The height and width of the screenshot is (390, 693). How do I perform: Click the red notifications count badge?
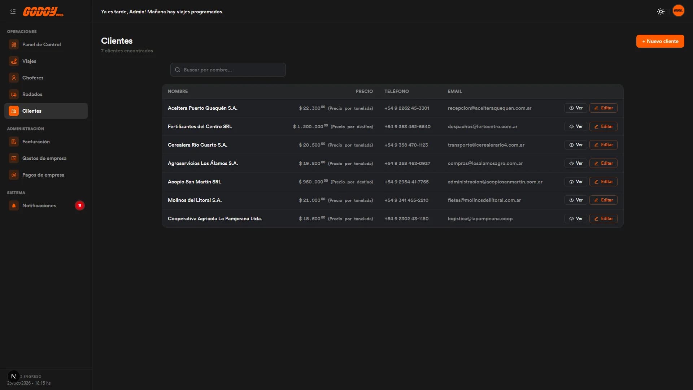pyautogui.click(x=80, y=205)
